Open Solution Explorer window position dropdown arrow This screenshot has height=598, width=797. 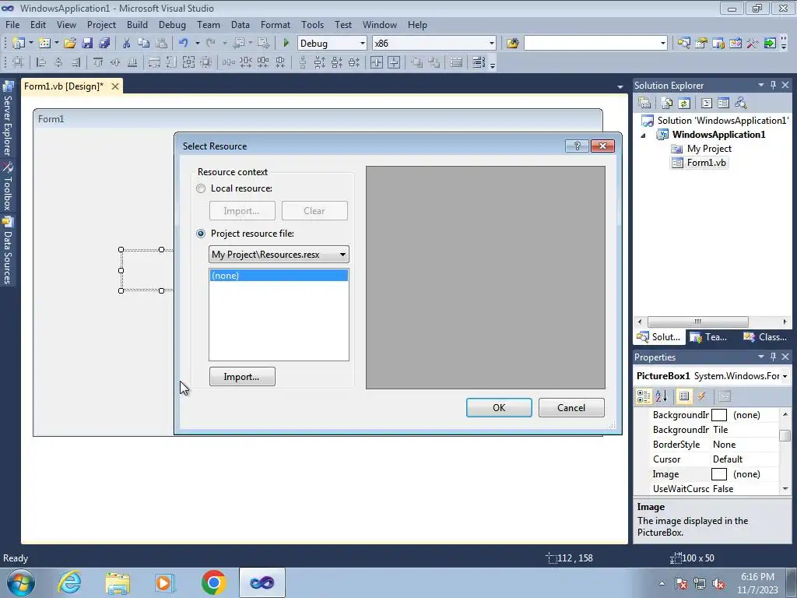pyautogui.click(x=761, y=85)
